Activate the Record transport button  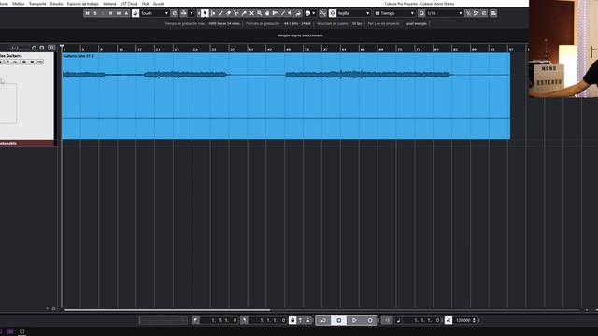click(x=370, y=320)
